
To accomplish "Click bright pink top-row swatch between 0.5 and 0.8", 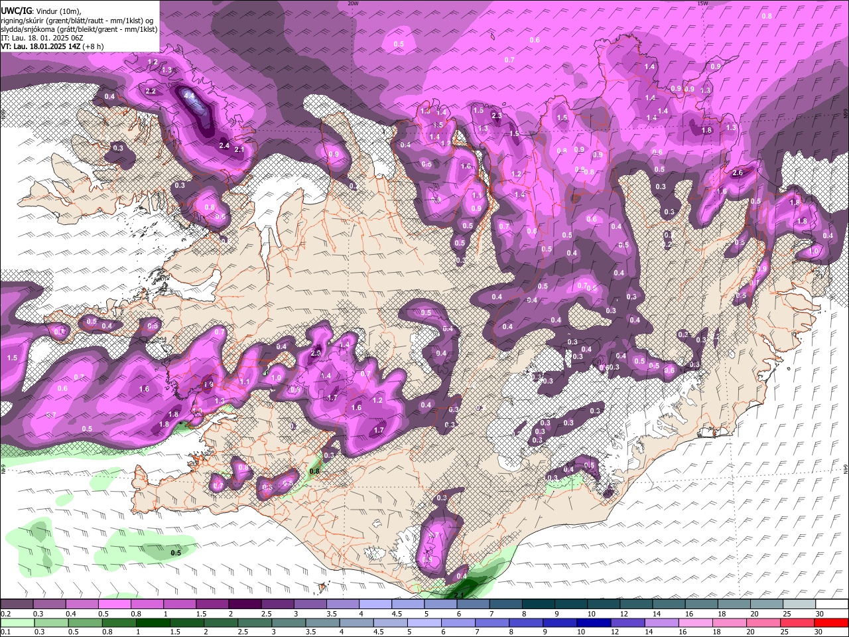I will tap(114, 604).
